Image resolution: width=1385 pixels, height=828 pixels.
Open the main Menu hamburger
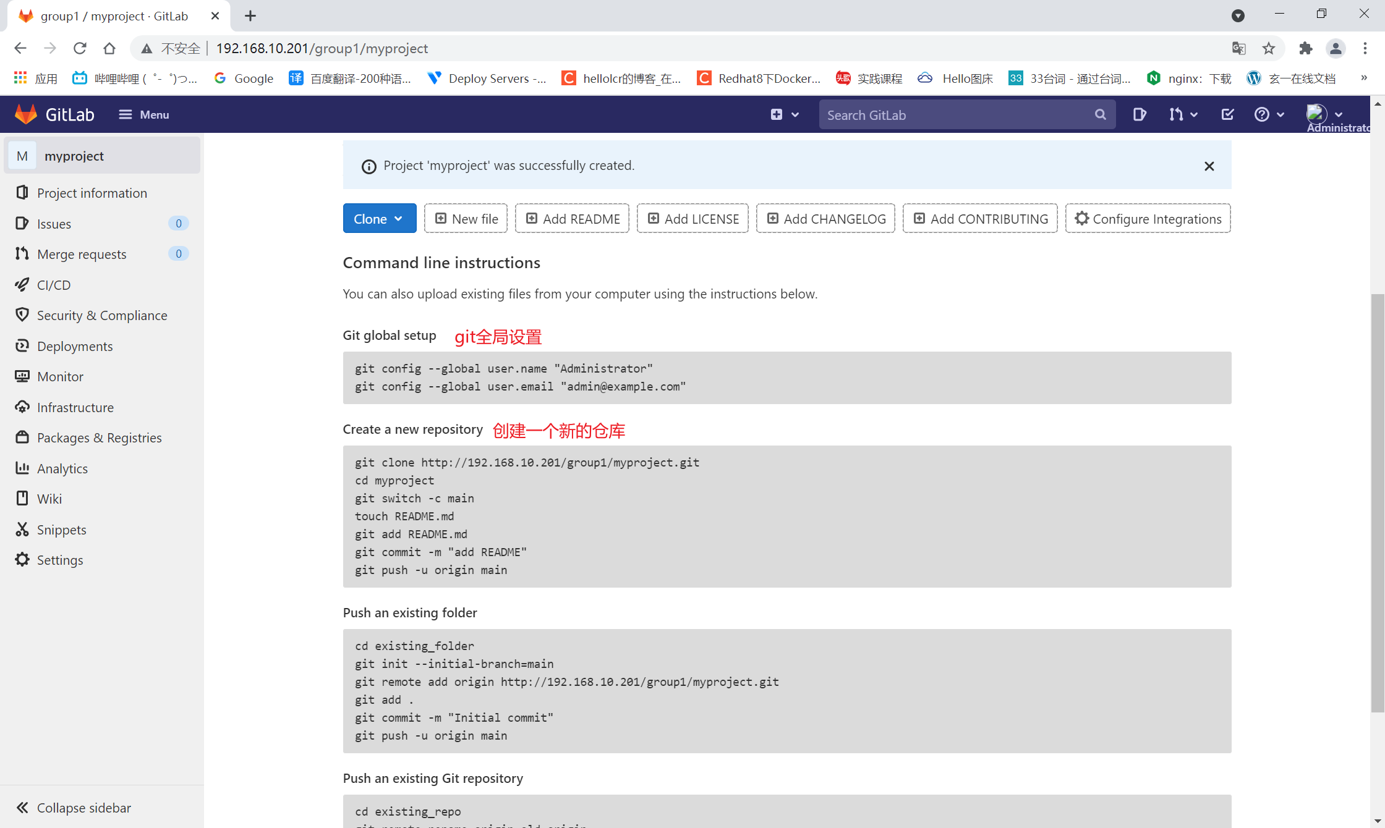144,114
